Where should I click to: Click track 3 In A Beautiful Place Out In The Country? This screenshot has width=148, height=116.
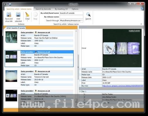click(117, 100)
